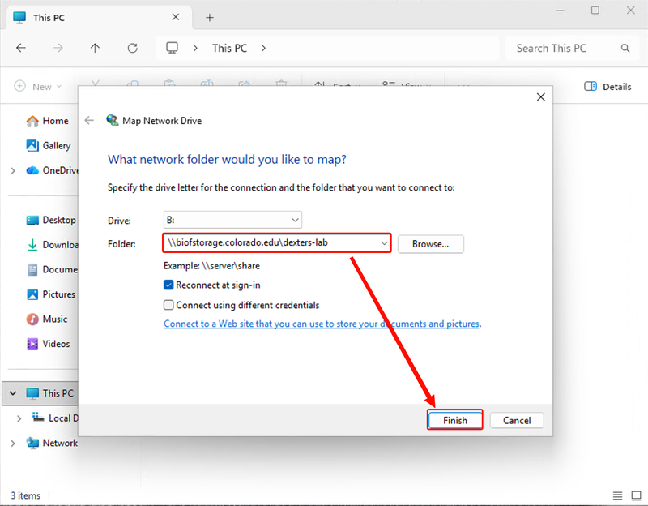Expand the Folder path dropdown arrow
This screenshot has width=648, height=506.
coord(384,242)
